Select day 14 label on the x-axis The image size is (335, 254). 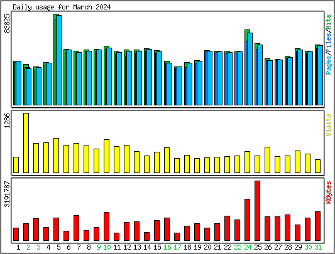[147, 247]
